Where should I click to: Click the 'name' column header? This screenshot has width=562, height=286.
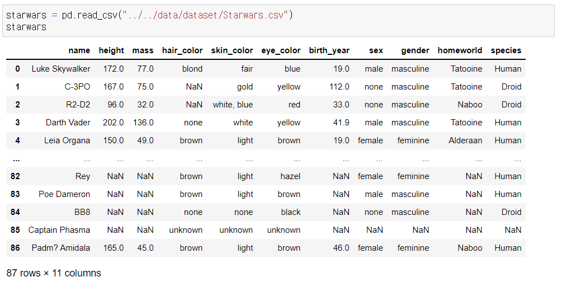tap(79, 50)
